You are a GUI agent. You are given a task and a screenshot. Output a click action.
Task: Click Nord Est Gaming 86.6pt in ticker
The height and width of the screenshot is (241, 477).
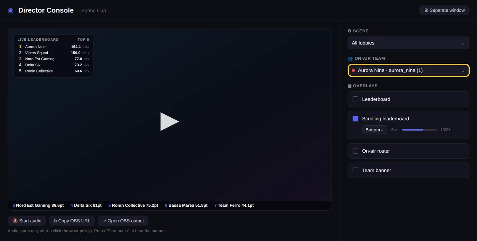pos(38,206)
